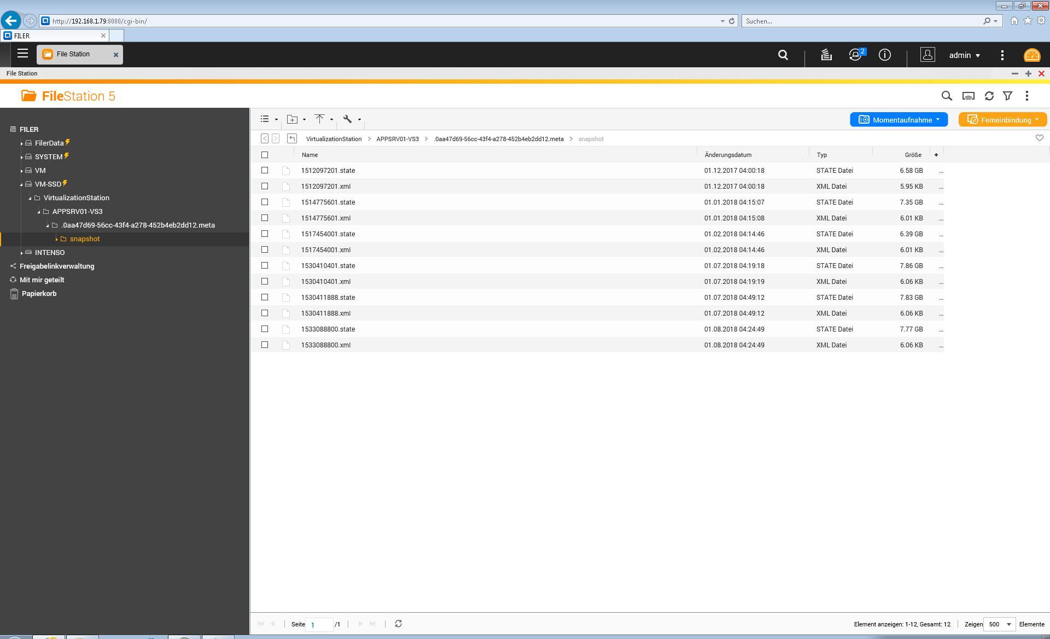Expand the FilerData tree node arrow
1050x639 pixels.
point(21,143)
